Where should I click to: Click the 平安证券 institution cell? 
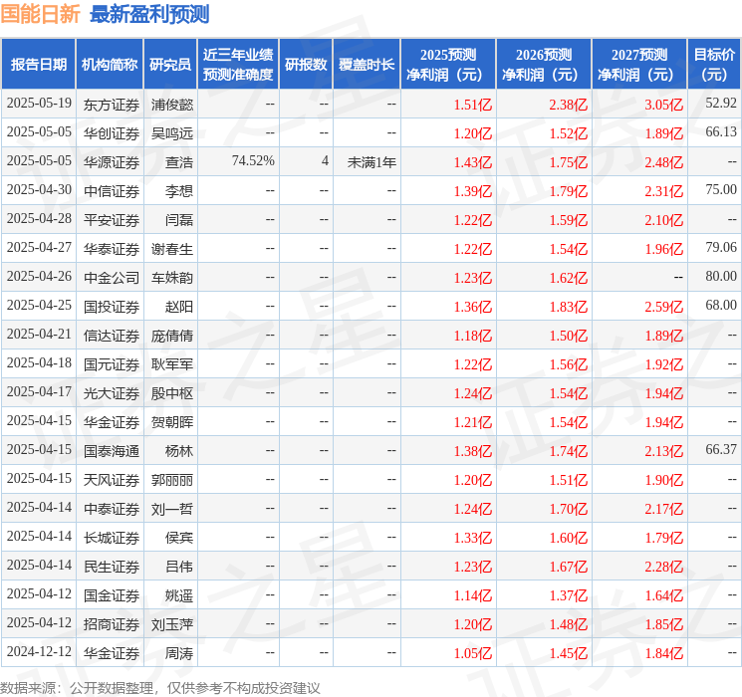pos(112,220)
